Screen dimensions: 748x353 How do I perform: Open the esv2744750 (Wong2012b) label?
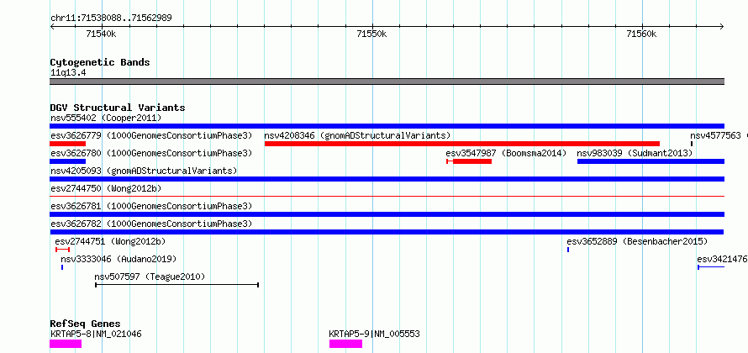click(106, 188)
